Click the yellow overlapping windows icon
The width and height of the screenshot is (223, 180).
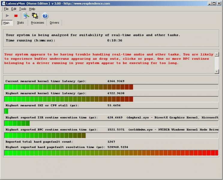point(35,16)
